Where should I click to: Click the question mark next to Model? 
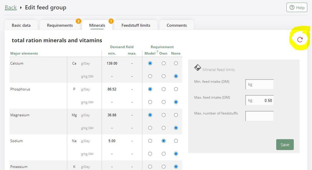157,52
